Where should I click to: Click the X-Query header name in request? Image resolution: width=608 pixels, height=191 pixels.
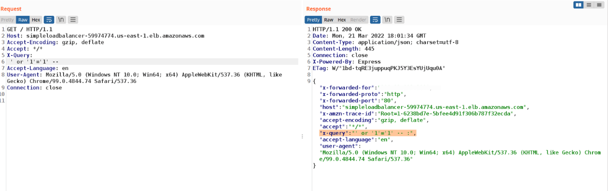(x=19, y=55)
